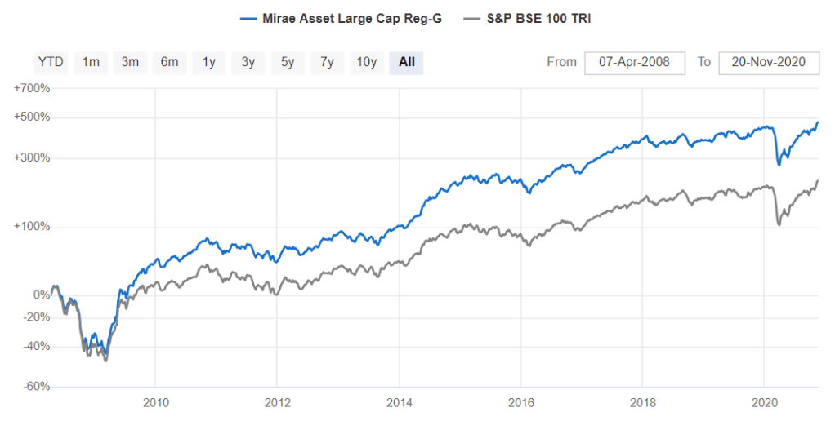Click the 7y range button
This screenshot has width=835, height=421.
click(x=327, y=62)
